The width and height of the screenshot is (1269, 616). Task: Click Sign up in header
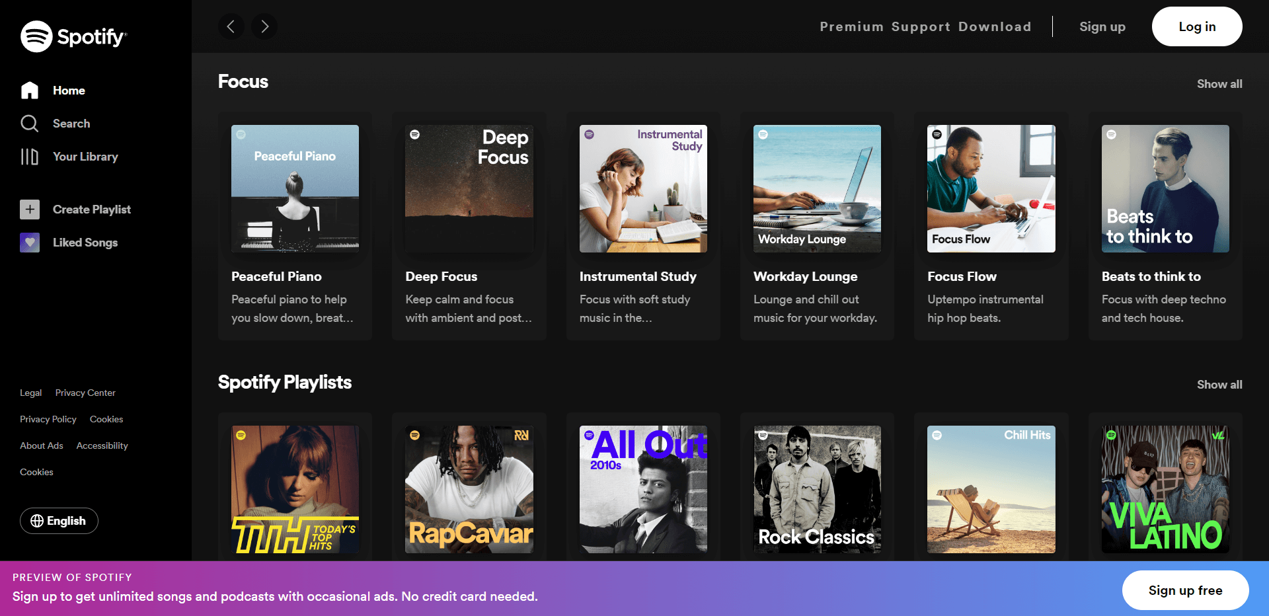tap(1102, 26)
